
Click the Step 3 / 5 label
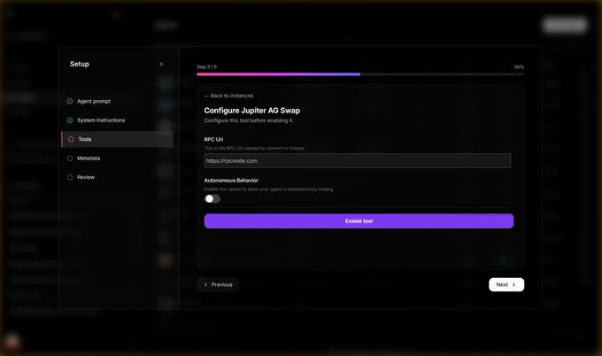coord(206,66)
